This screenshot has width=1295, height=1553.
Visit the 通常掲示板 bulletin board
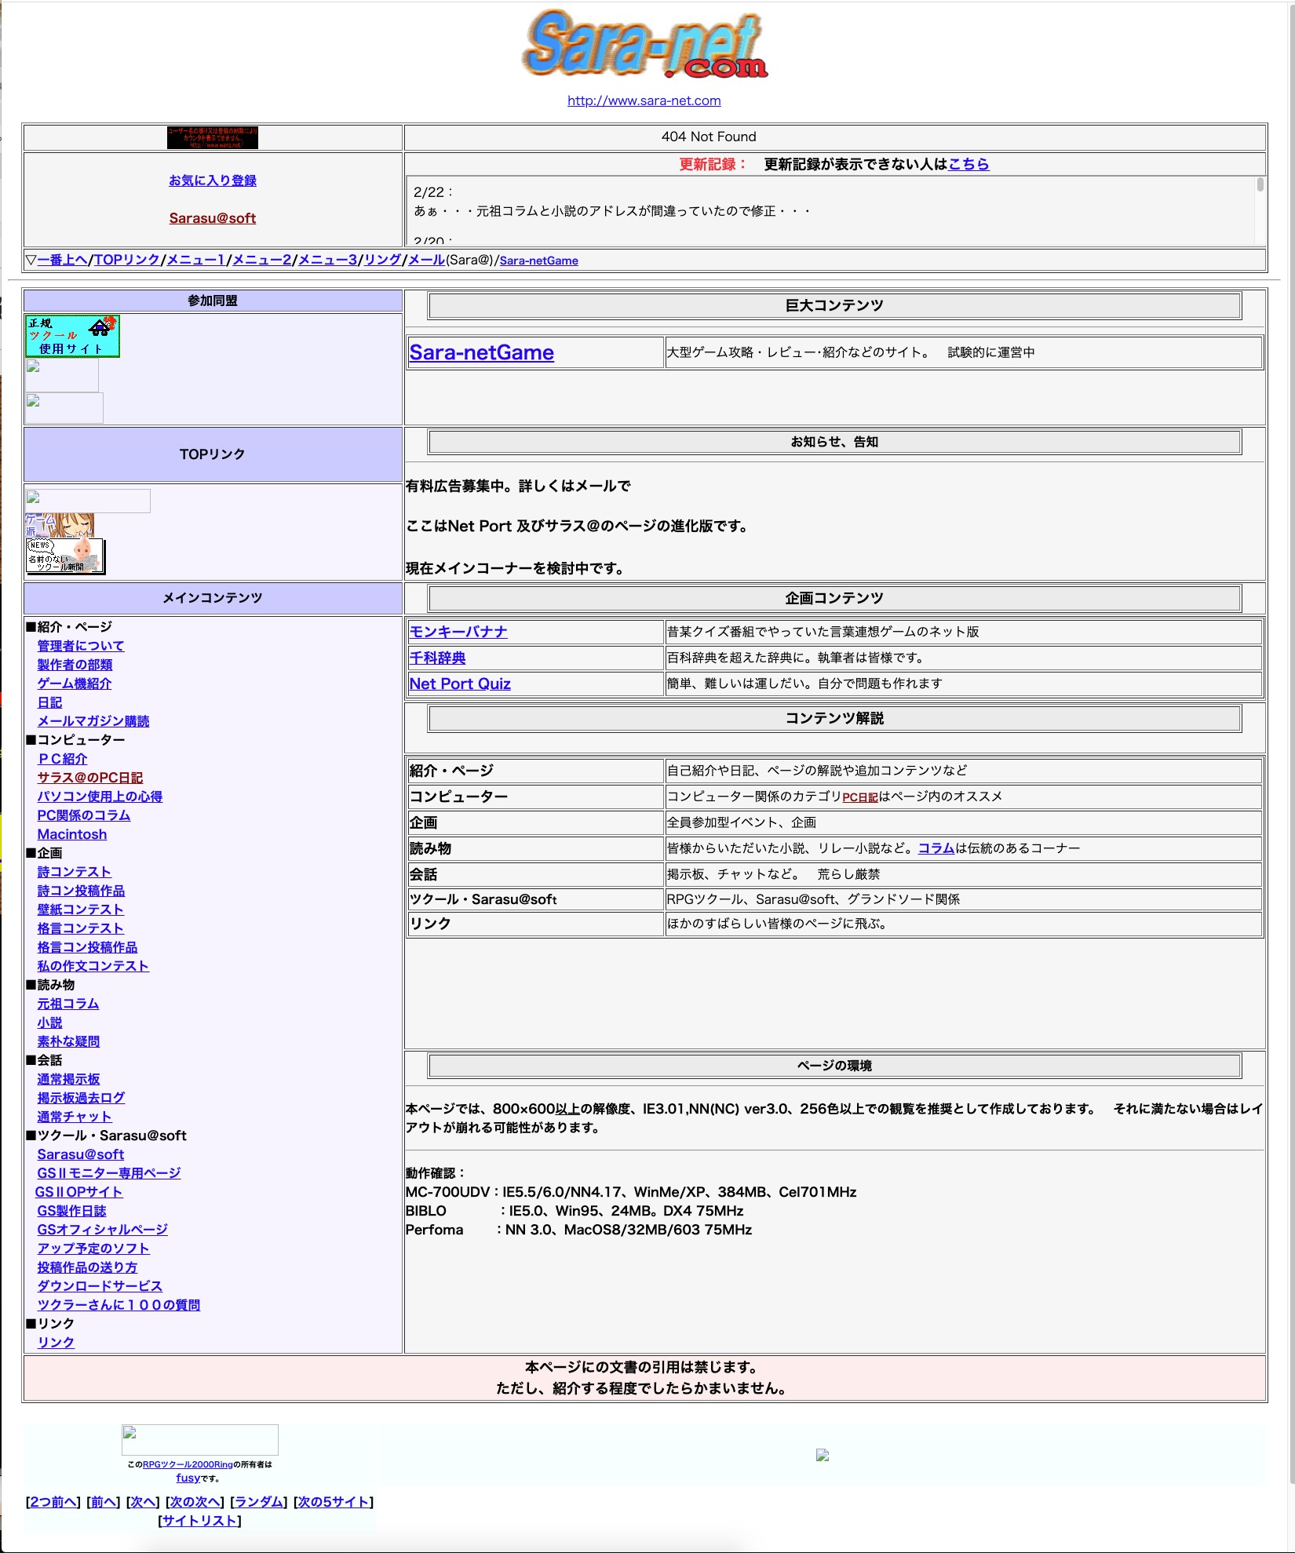point(68,1079)
